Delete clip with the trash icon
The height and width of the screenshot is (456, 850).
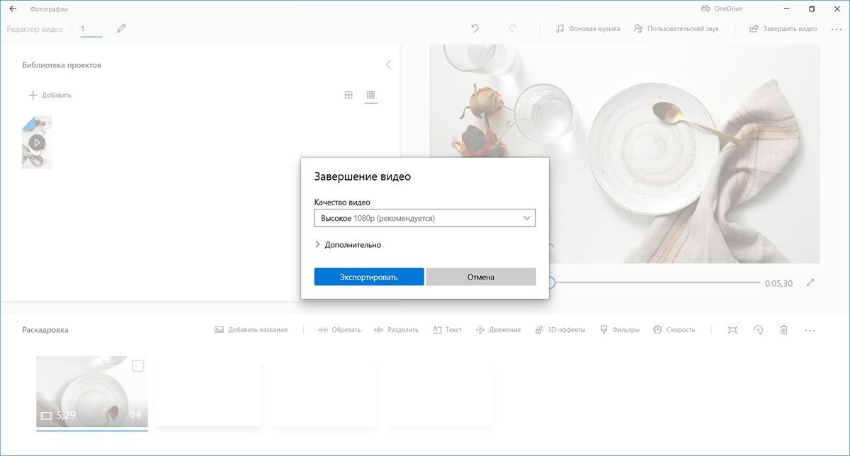coord(783,330)
